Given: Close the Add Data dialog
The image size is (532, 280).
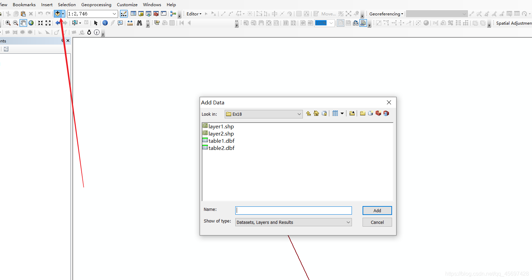Looking at the screenshot, I should click(x=389, y=102).
